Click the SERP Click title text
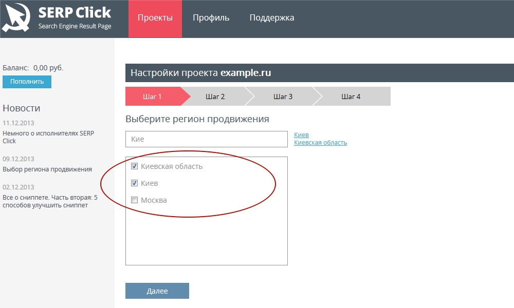 click(75, 12)
